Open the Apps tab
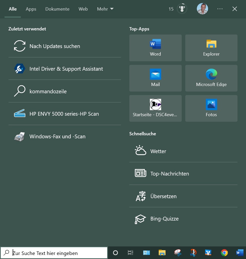The height and width of the screenshot is (259, 246). pos(31,9)
